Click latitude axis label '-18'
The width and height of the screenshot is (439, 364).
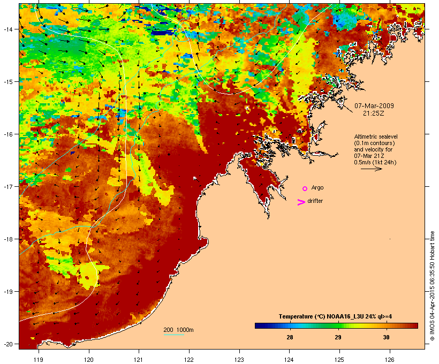coord(8,239)
